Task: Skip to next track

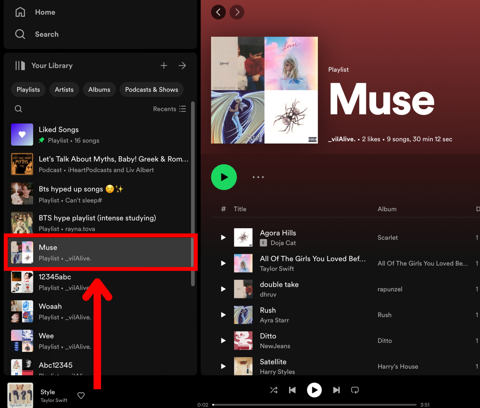Action: 336,390
